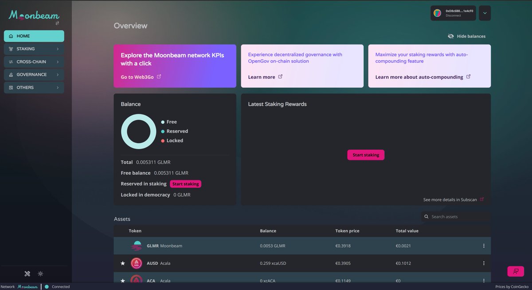532x290 pixels.
Task: Toggle the favorite star for AUSD
Action: pos(123,263)
